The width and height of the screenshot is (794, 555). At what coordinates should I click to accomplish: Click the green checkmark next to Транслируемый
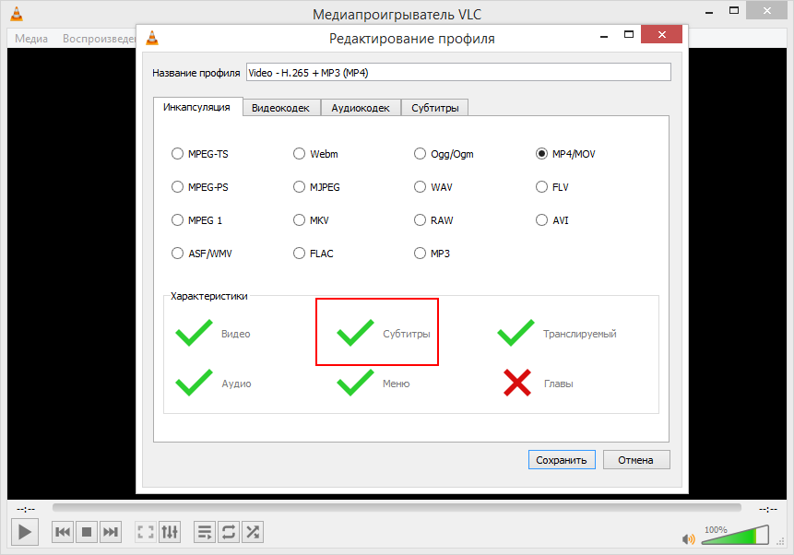(x=516, y=333)
